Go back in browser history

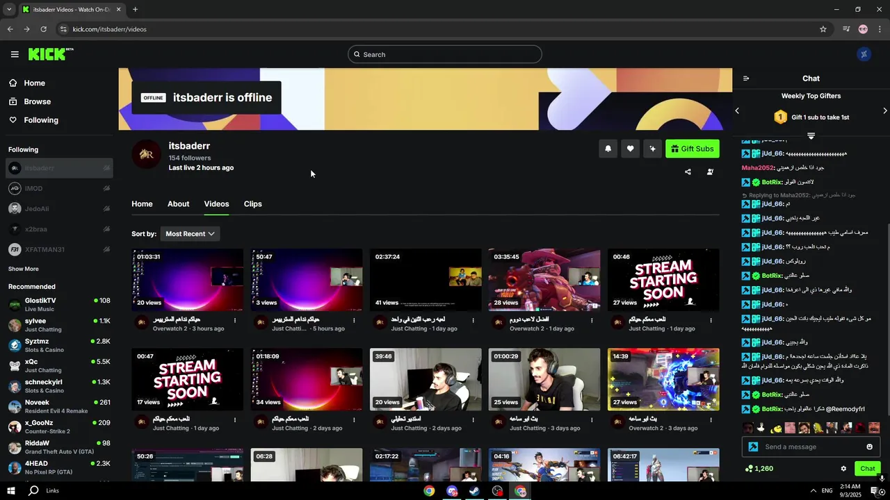pos(10,29)
